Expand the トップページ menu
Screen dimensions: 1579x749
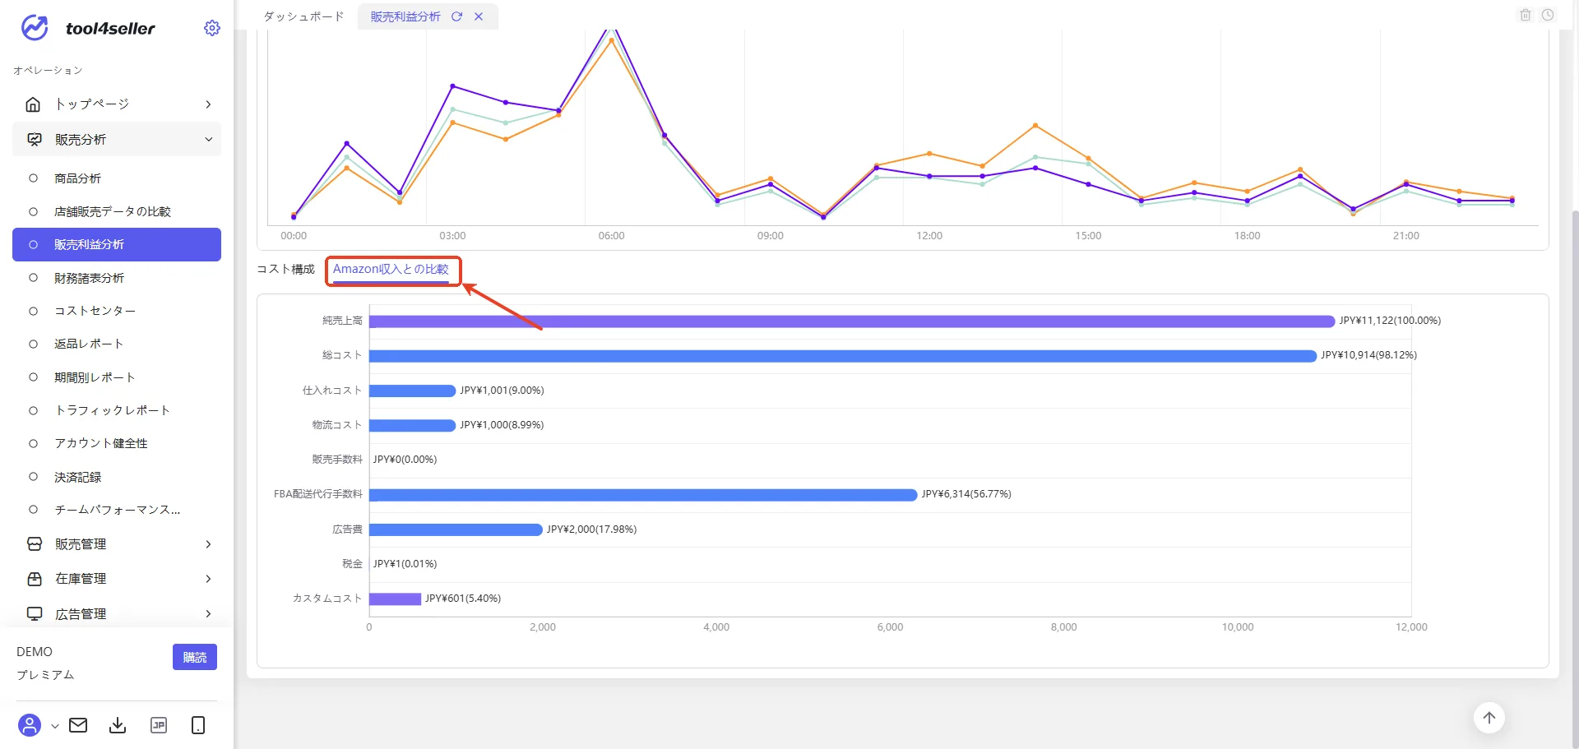[x=117, y=104]
